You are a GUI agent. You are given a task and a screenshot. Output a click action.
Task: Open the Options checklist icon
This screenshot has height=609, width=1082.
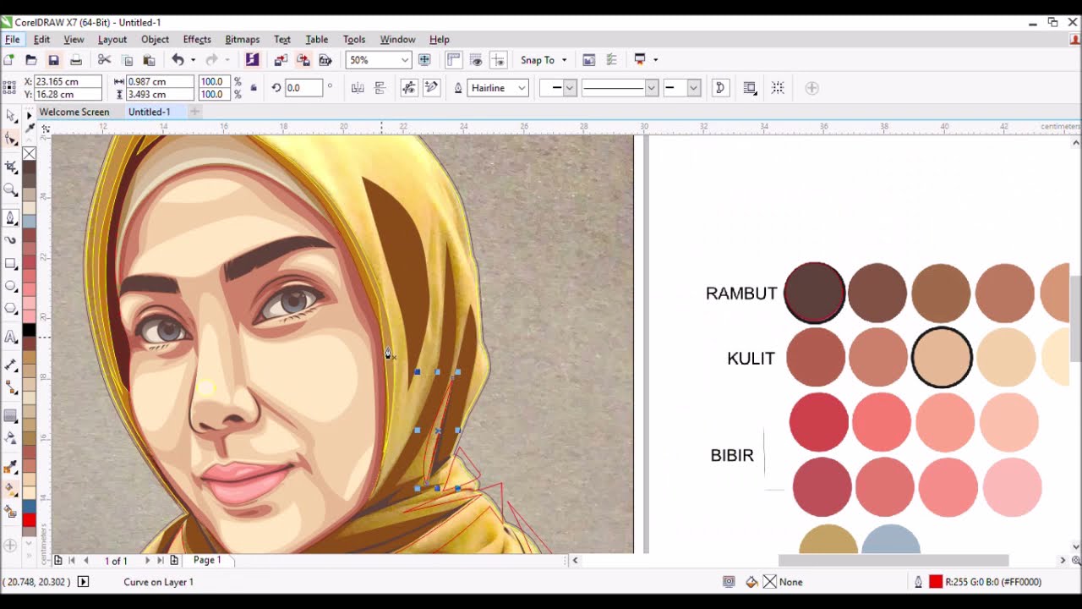click(x=611, y=60)
